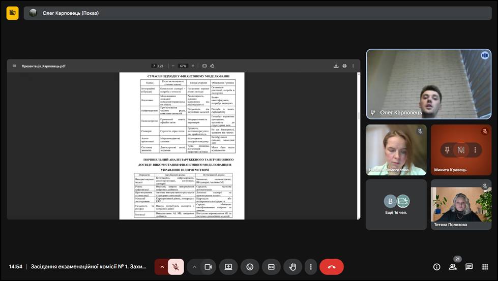Screen dimensions: 498x281
Task: Toggle the microphone mute button
Action: click(x=175, y=267)
